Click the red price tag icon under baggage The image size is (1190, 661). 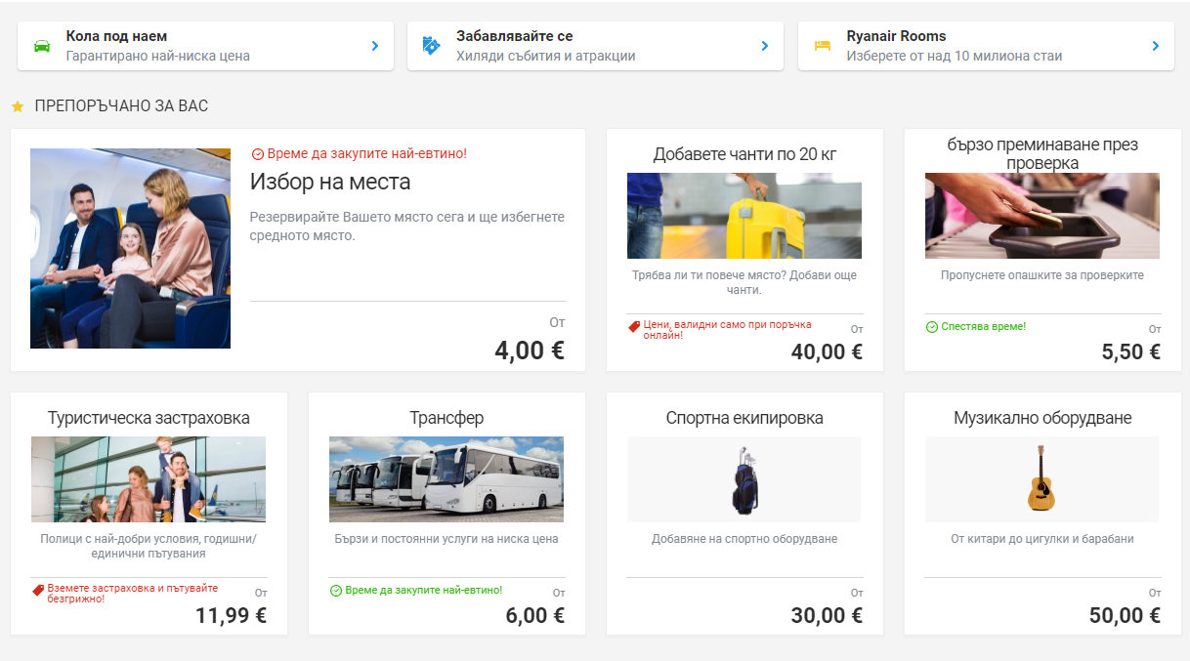(x=634, y=327)
